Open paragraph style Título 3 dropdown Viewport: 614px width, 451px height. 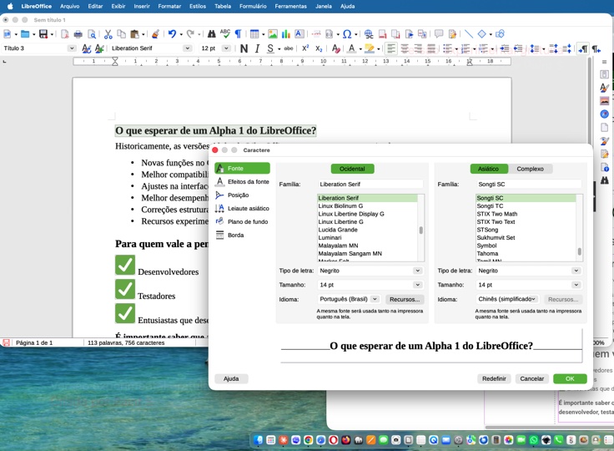(72, 48)
